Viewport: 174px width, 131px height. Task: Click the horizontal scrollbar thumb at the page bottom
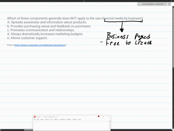click(29, 130)
